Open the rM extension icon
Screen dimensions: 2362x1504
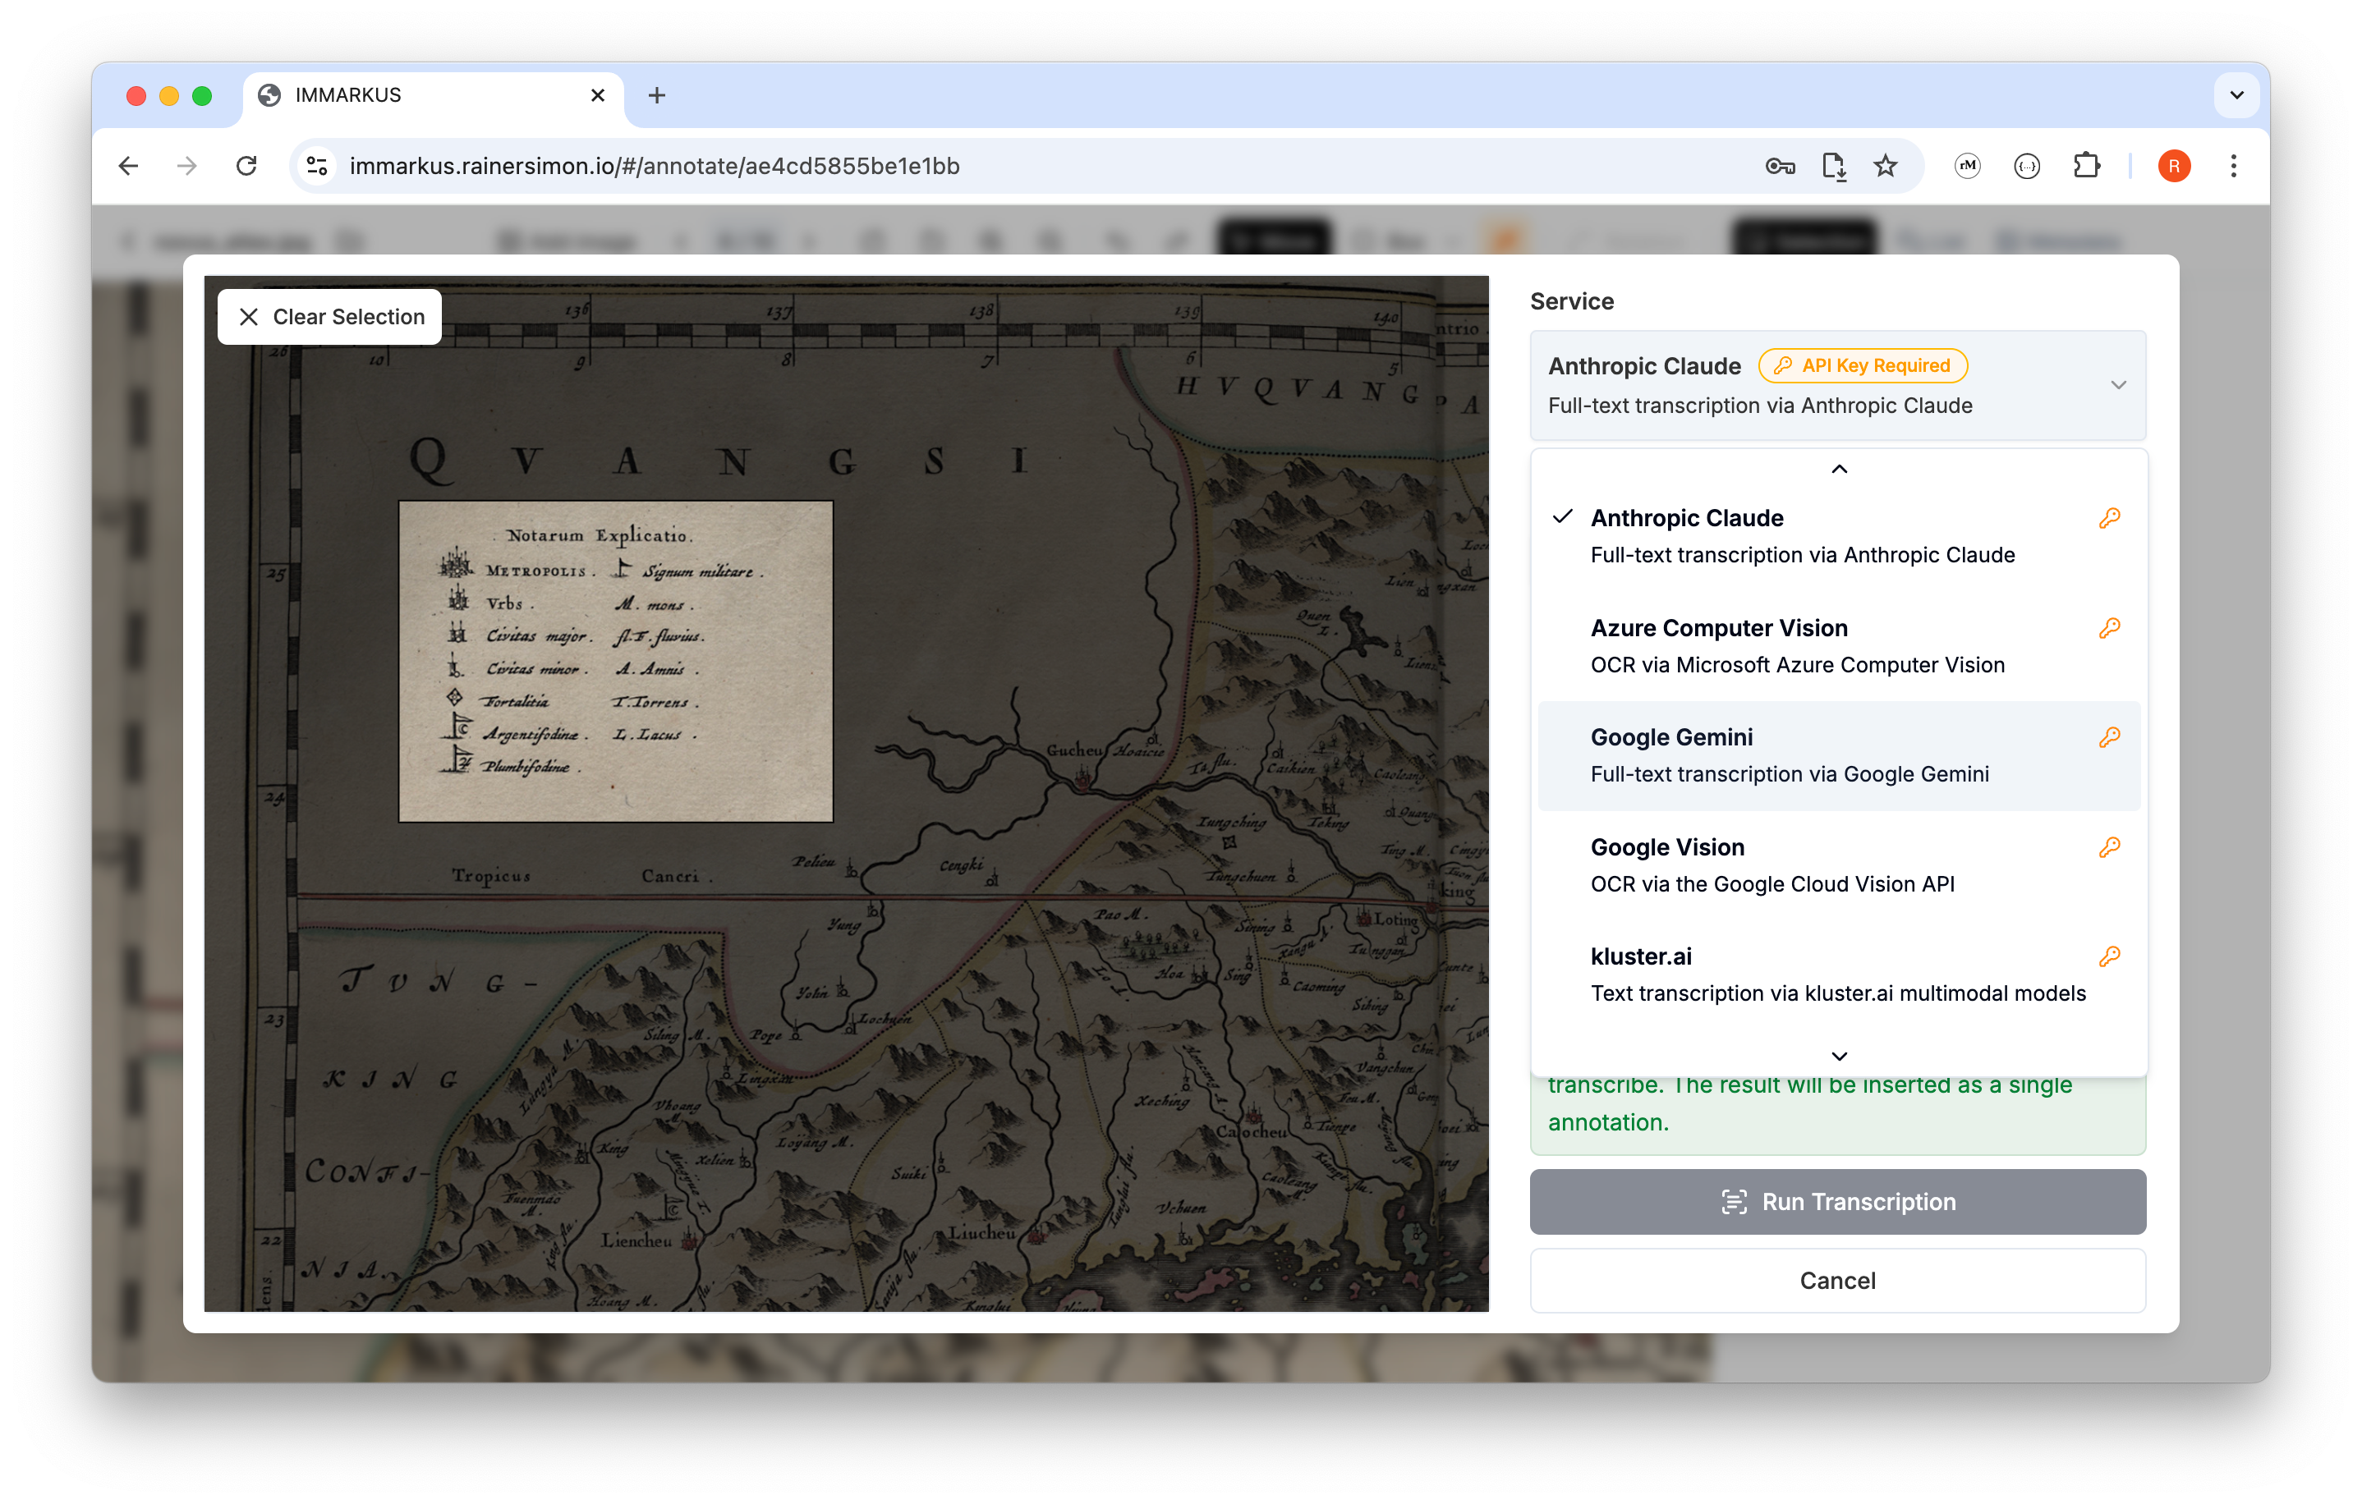(1967, 166)
